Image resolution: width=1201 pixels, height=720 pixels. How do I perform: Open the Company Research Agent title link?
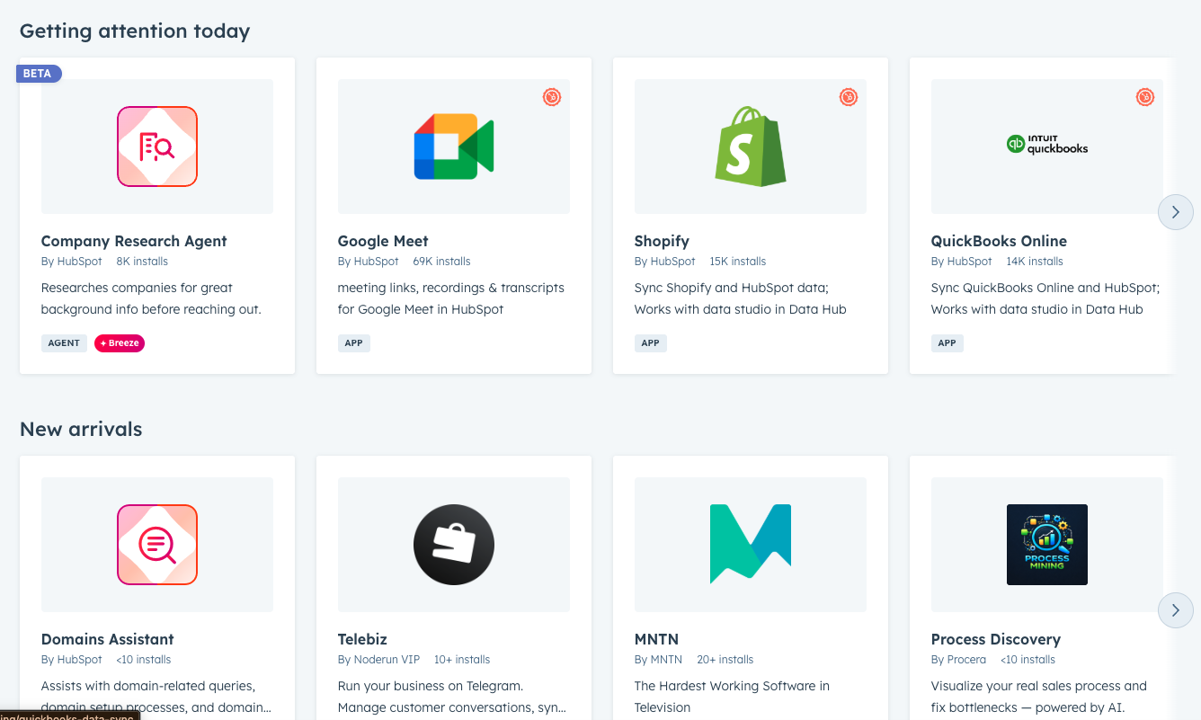[x=134, y=241]
